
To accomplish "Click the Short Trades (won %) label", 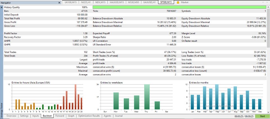I will tap(104, 52).
